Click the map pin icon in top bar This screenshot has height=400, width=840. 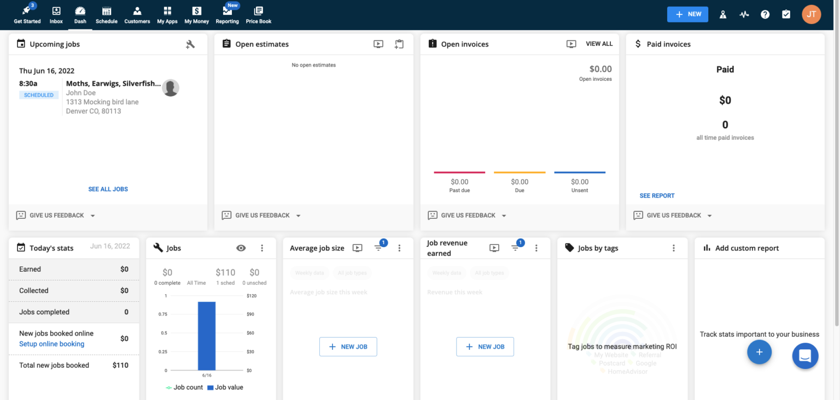click(723, 14)
